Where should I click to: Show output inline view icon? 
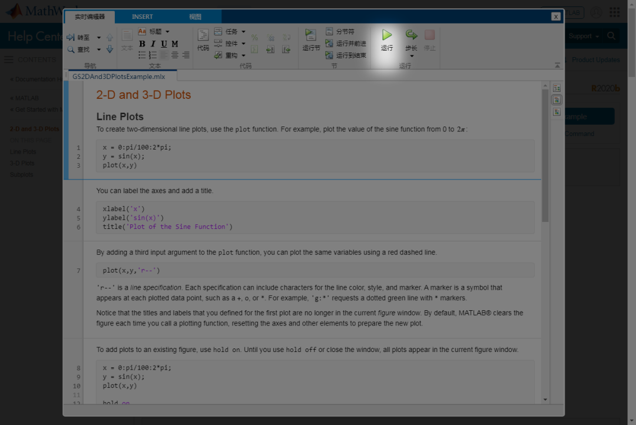click(x=557, y=99)
